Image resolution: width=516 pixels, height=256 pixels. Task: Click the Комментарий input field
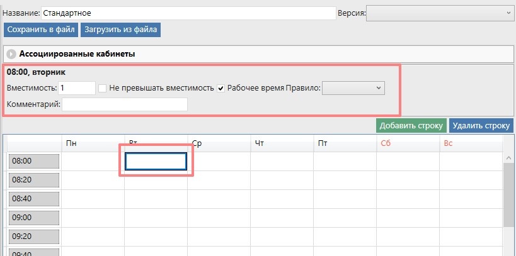coord(124,104)
